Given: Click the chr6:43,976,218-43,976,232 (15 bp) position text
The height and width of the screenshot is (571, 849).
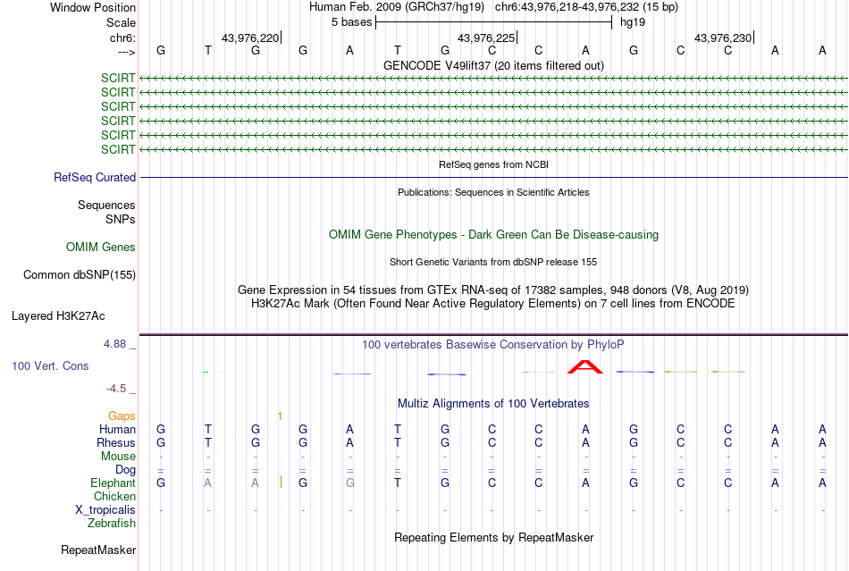Looking at the screenshot, I should click(586, 7).
